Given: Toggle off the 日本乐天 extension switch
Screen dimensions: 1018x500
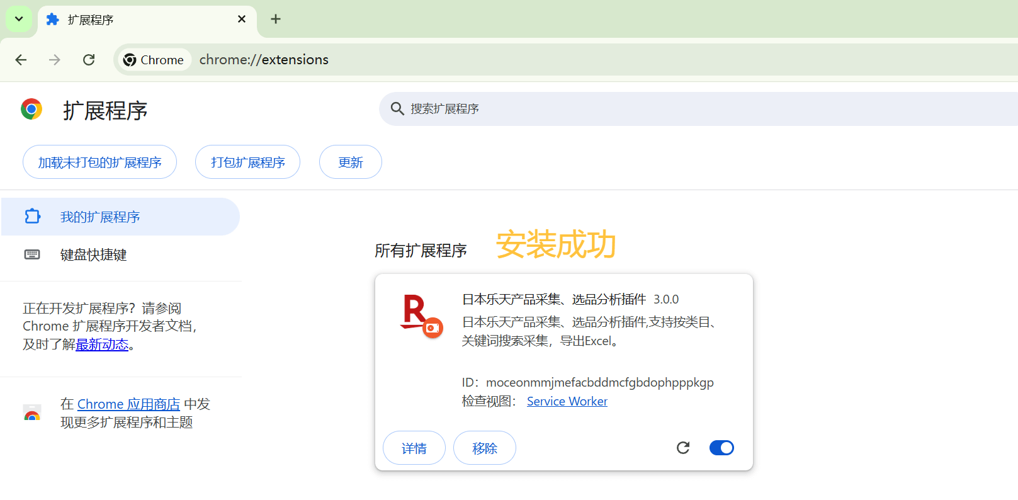Looking at the screenshot, I should point(721,448).
